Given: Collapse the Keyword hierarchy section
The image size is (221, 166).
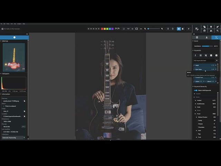Looking at the screenshot, I should 193,86.
